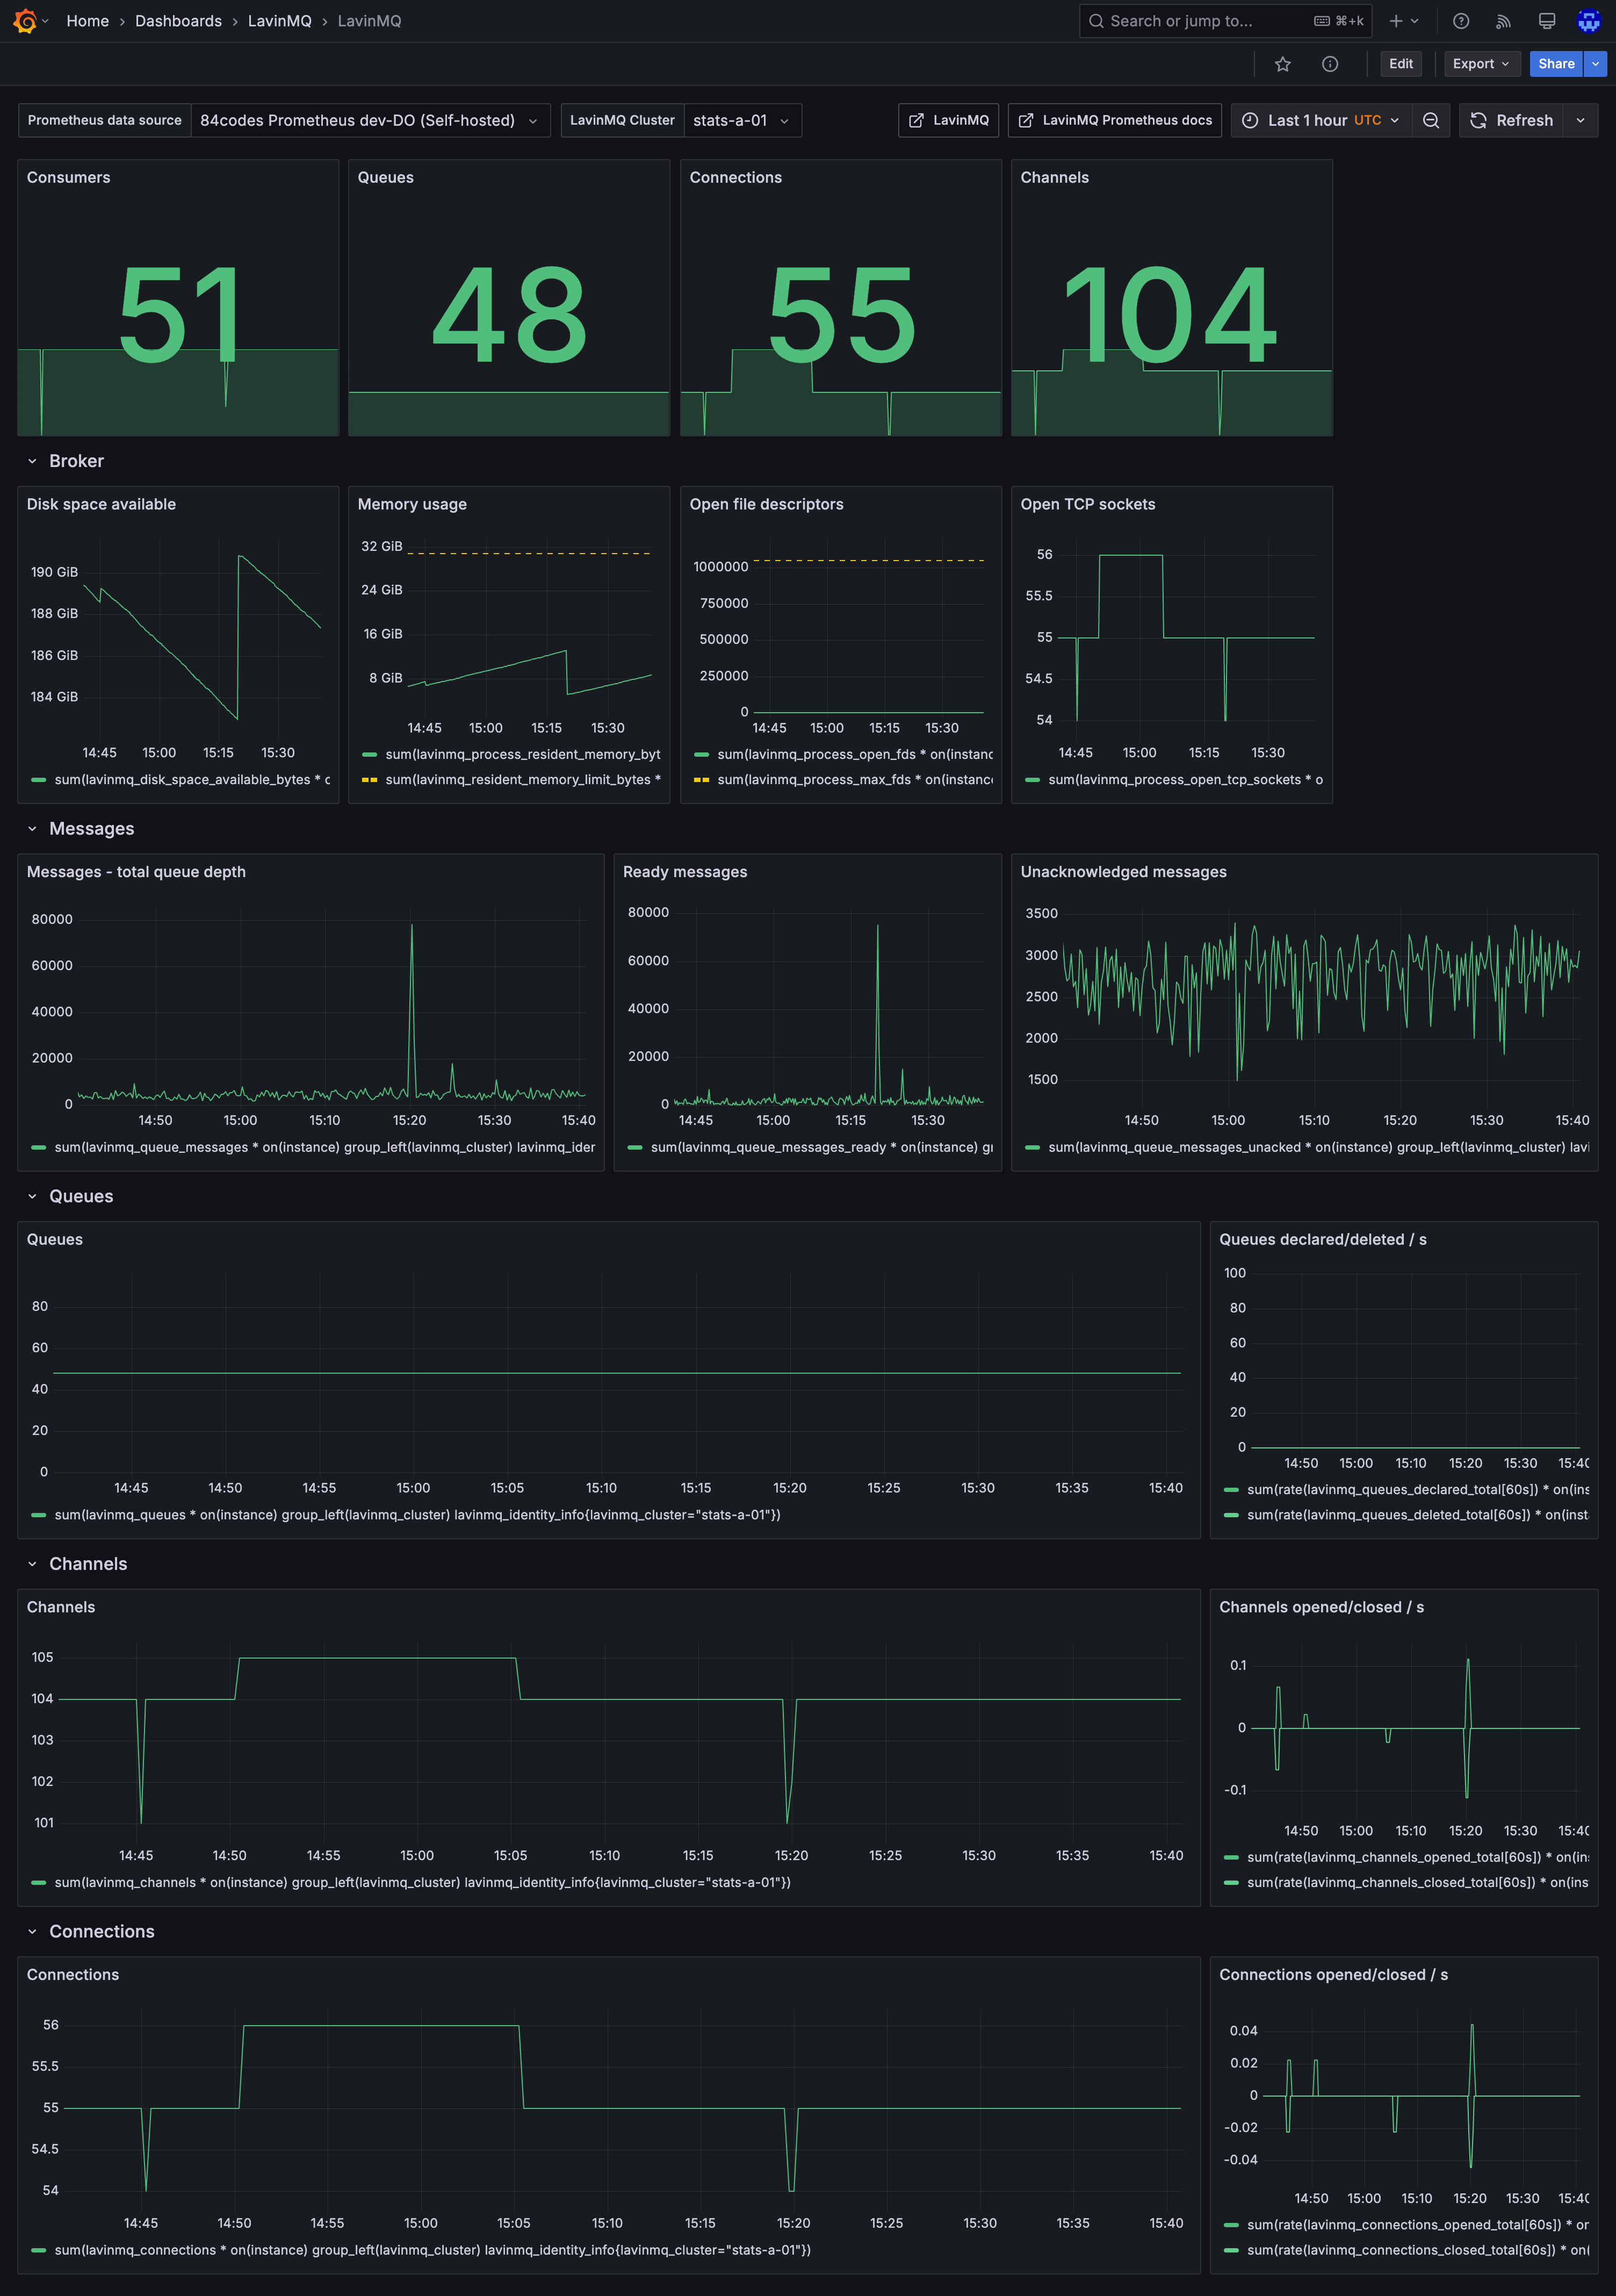Open the help question mark icon
This screenshot has width=1616, height=2296.
[x=1460, y=21]
